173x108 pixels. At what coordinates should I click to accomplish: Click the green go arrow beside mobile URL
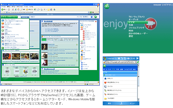click(138, 62)
